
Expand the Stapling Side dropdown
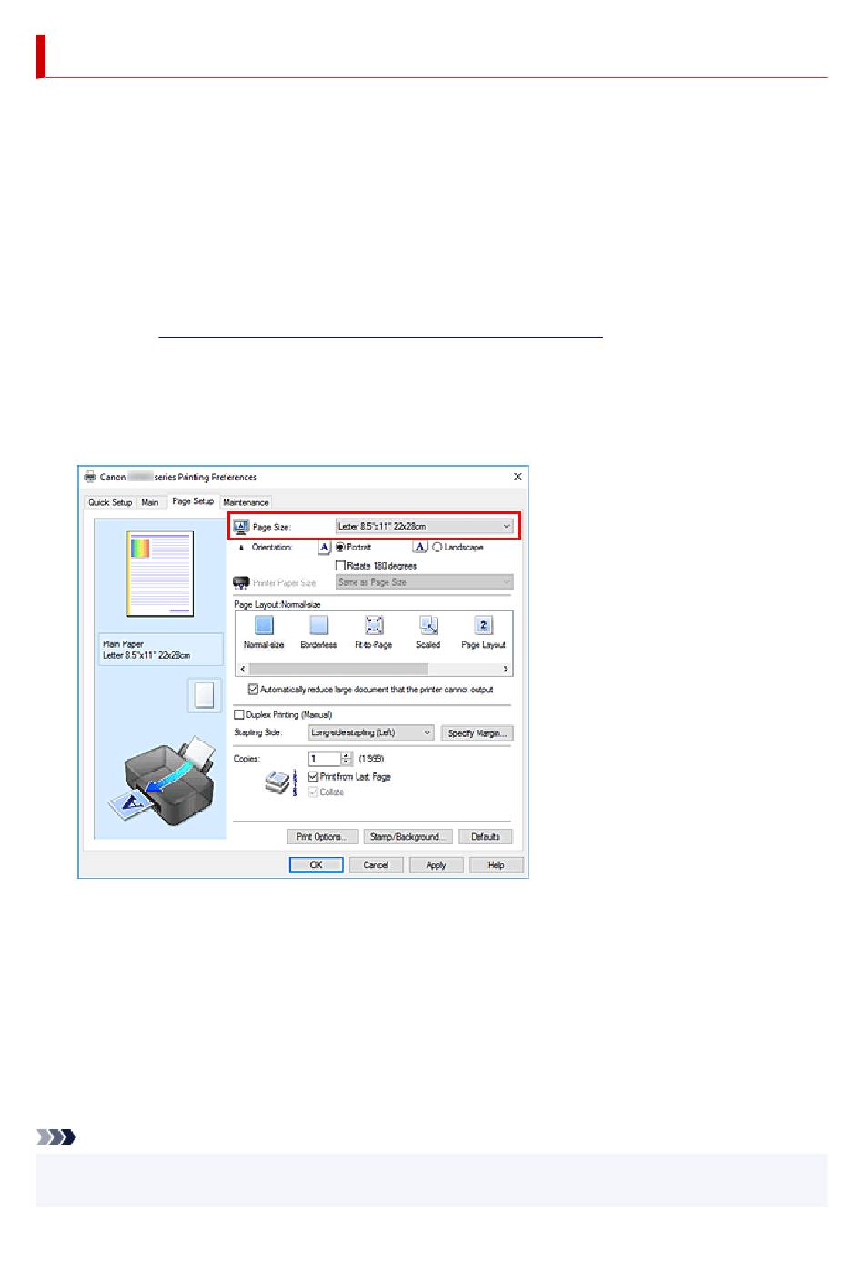tap(371, 732)
